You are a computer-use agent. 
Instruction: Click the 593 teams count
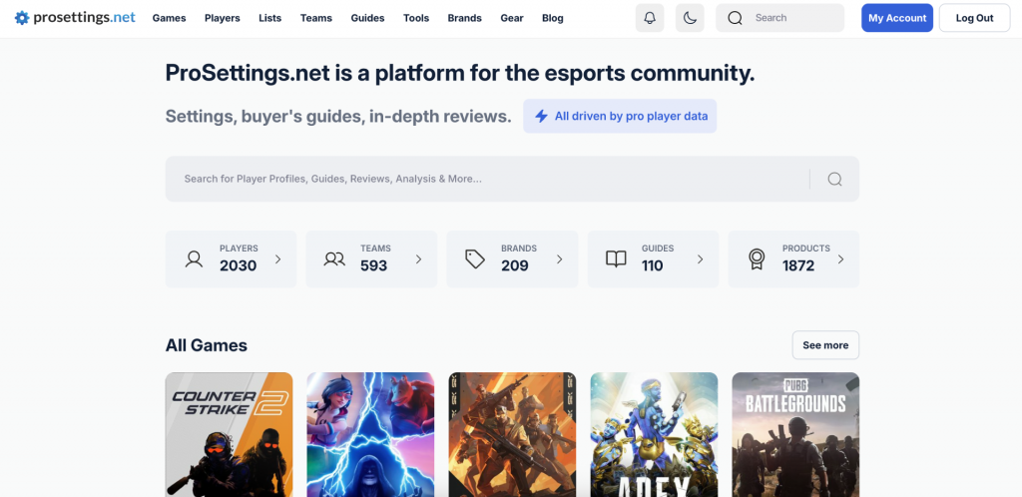(x=373, y=265)
